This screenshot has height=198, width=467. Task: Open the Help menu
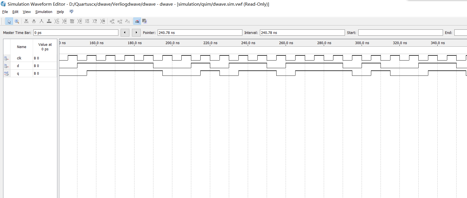pyautogui.click(x=60, y=12)
